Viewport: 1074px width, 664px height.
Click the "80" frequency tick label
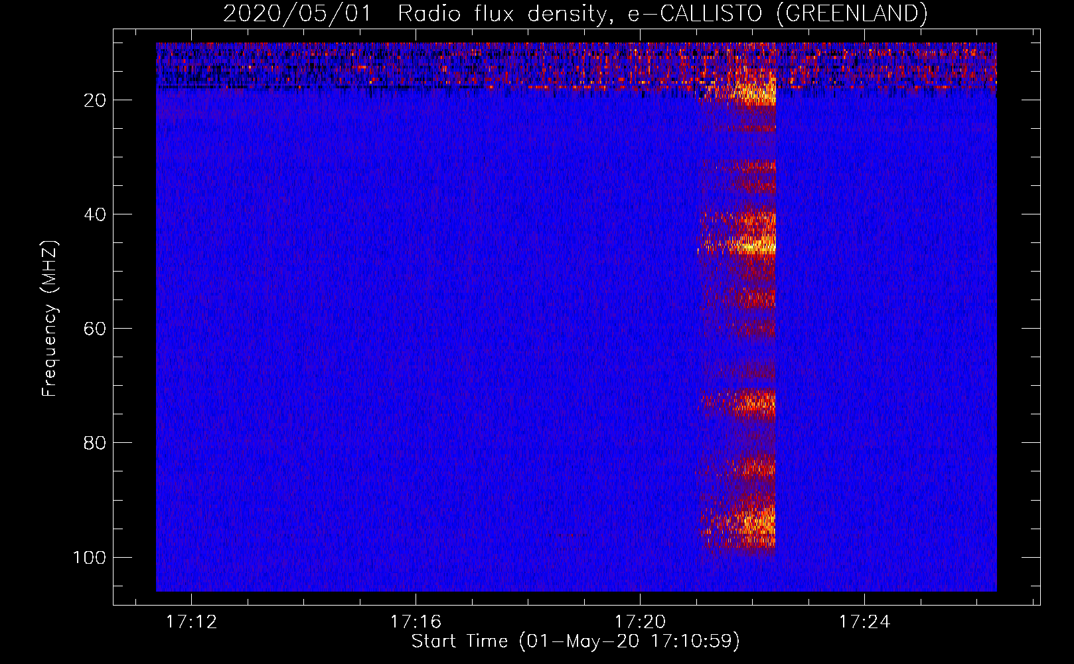(x=95, y=443)
